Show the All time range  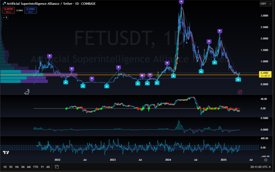(x=48, y=167)
